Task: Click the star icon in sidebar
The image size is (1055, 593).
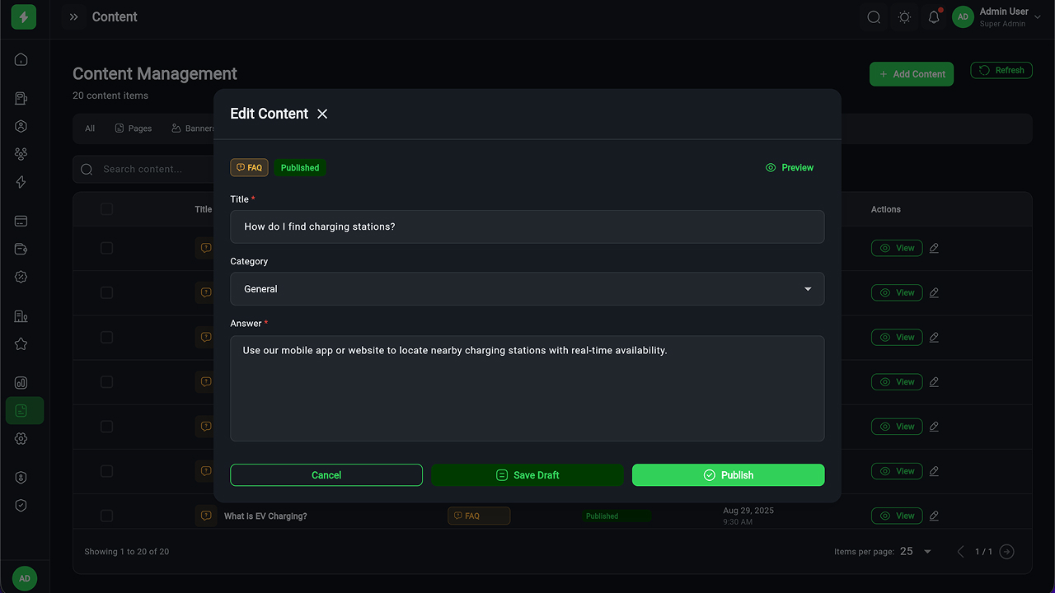Action: 21,344
